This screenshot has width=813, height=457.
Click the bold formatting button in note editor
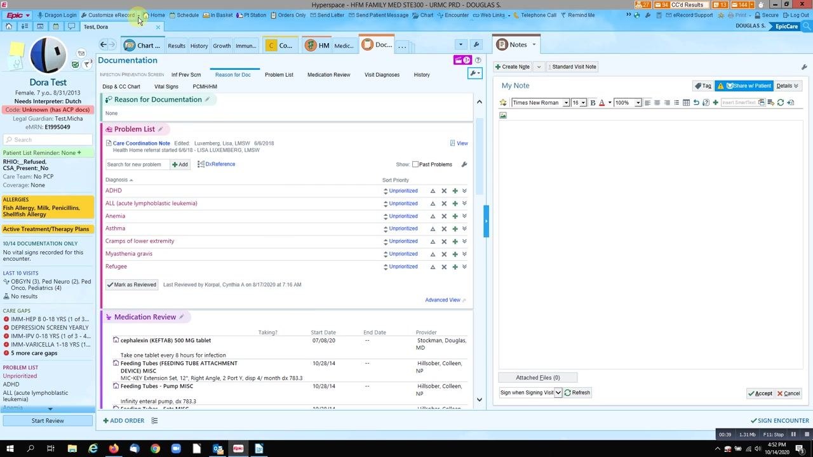point(593,103)
